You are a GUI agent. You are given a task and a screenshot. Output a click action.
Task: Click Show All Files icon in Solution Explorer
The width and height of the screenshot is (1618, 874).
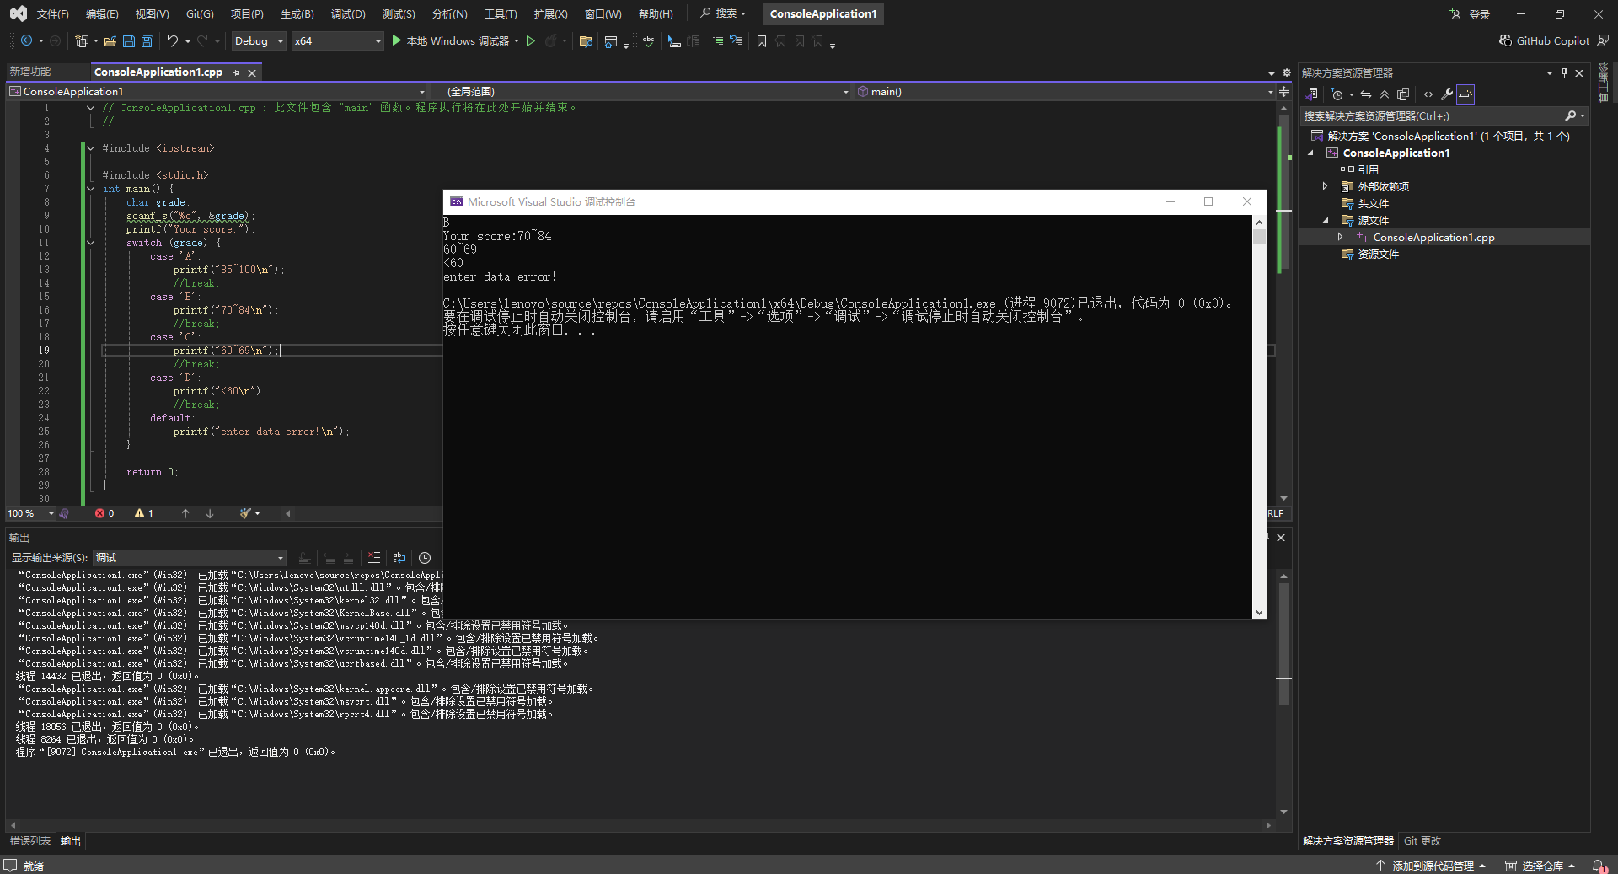pos(1403,94)
